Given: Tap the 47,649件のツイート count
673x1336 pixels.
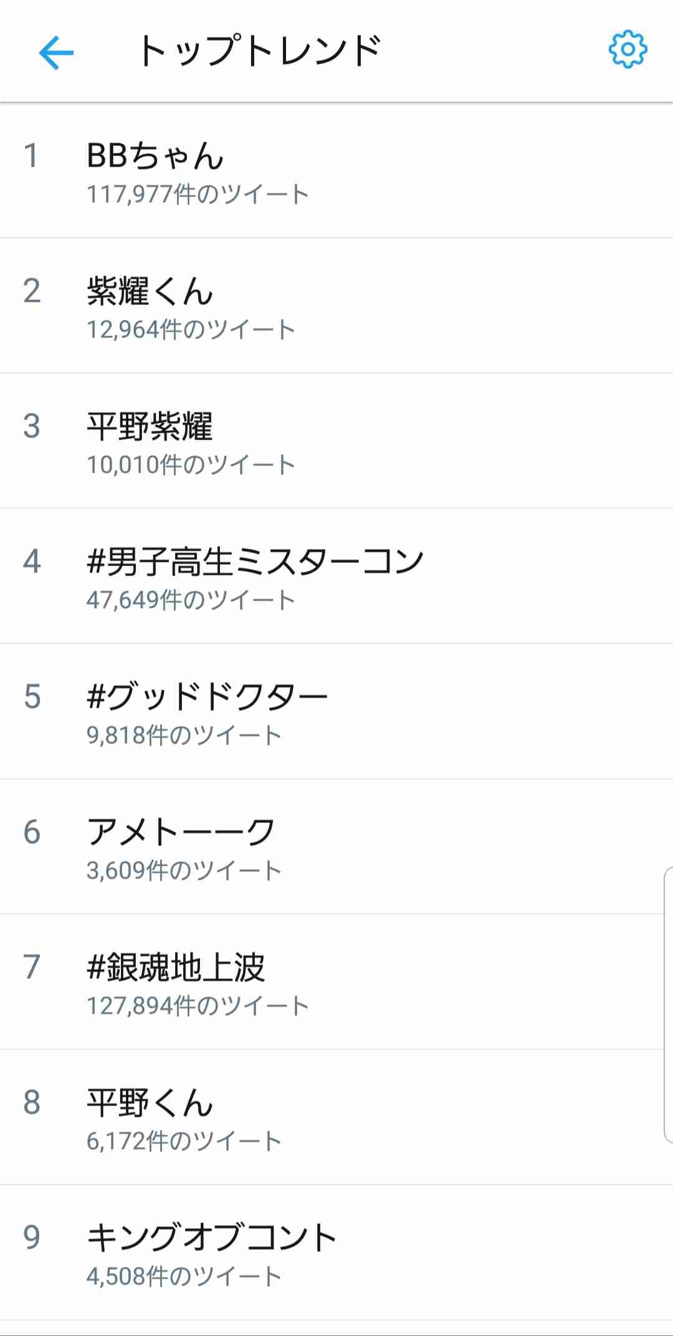Looking at the screenshot, I should point(191,600).
